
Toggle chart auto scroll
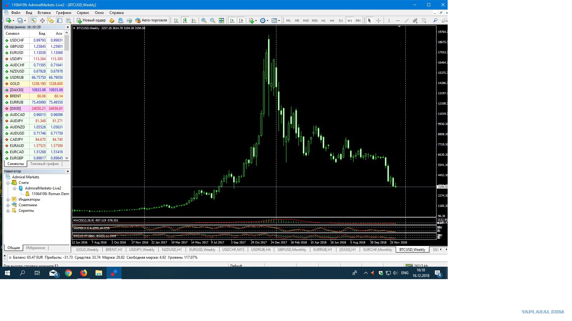232,20
